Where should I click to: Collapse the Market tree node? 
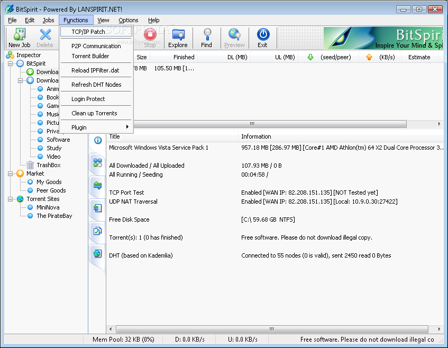(x=10, y=173)
